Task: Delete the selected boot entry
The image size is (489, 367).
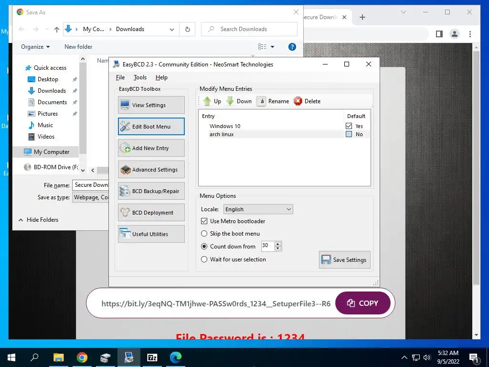Action: [x=307, y=101]
